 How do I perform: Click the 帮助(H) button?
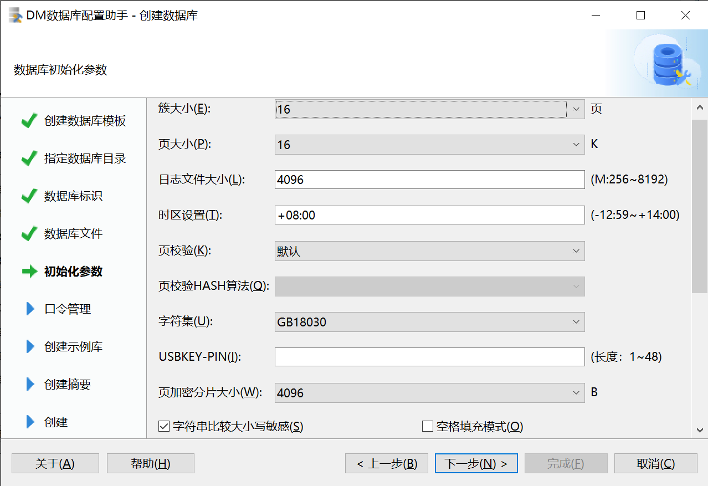click(150, 463)
